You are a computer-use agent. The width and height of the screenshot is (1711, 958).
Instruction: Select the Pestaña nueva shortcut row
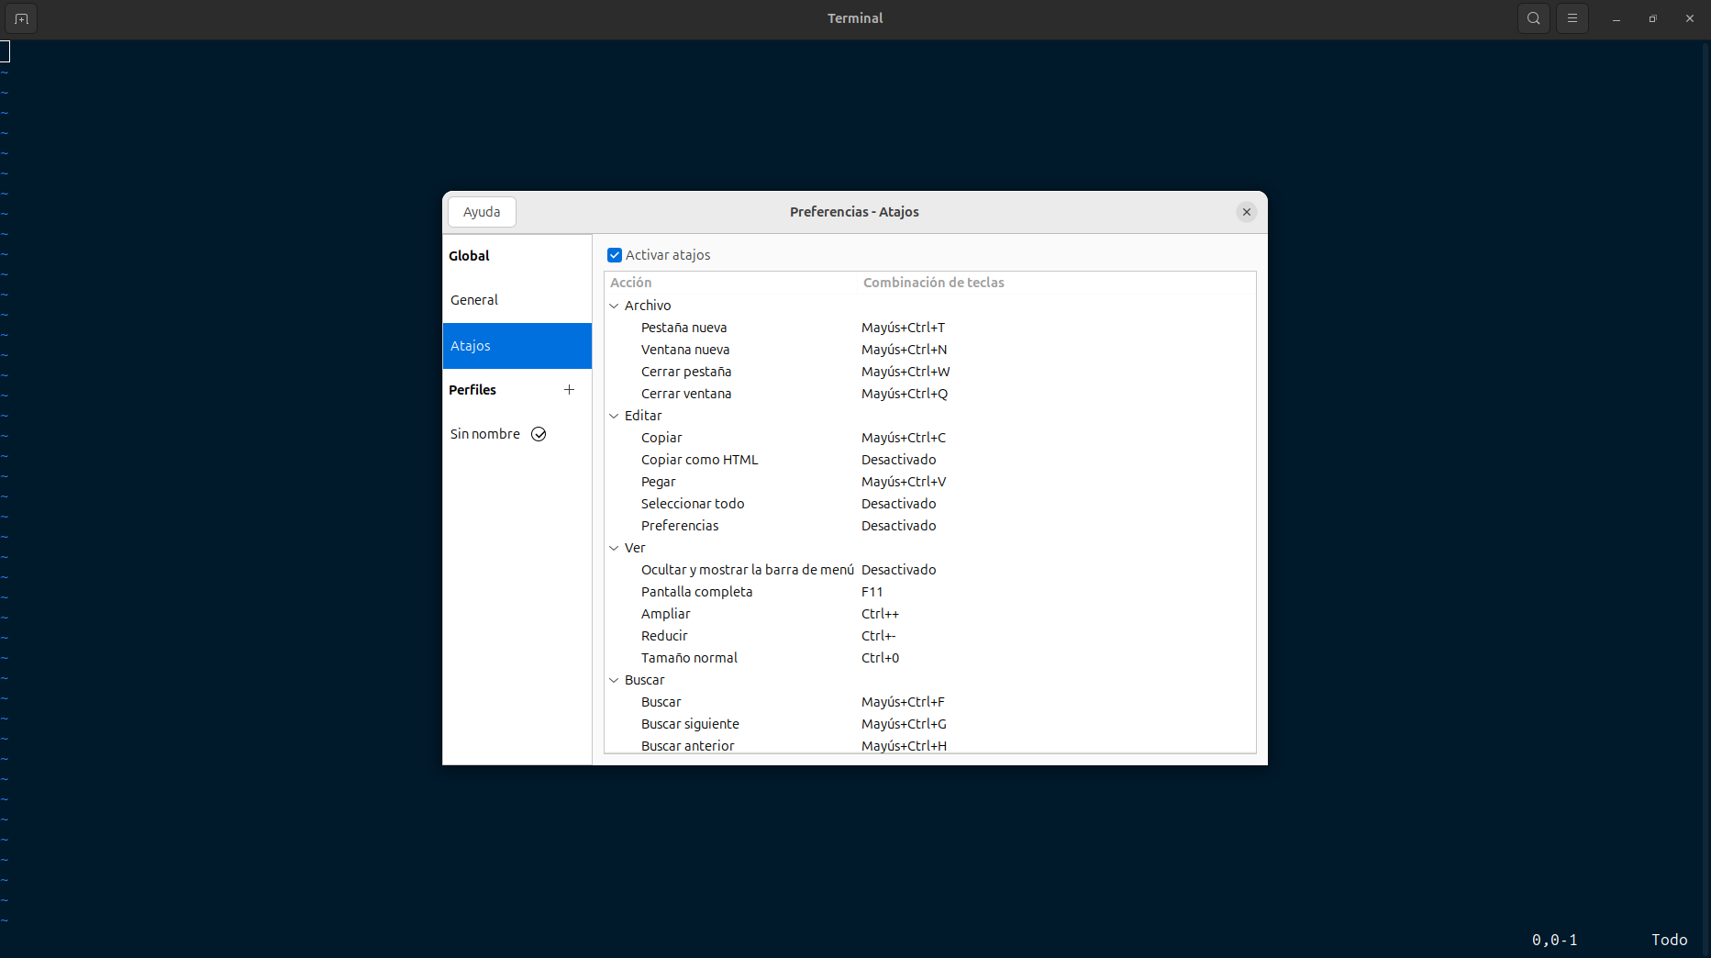683,328
